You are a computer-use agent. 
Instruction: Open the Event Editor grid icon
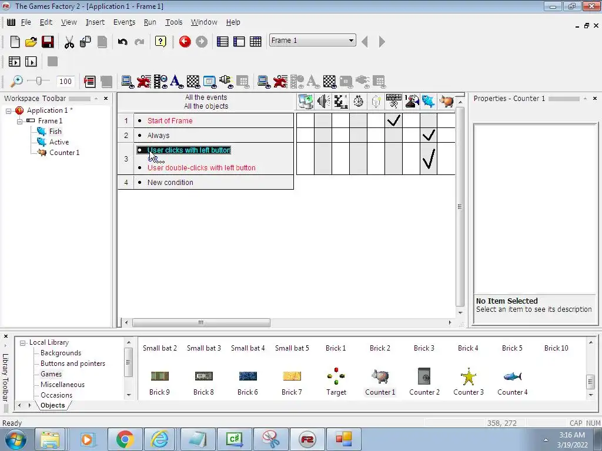click(255, 42)
